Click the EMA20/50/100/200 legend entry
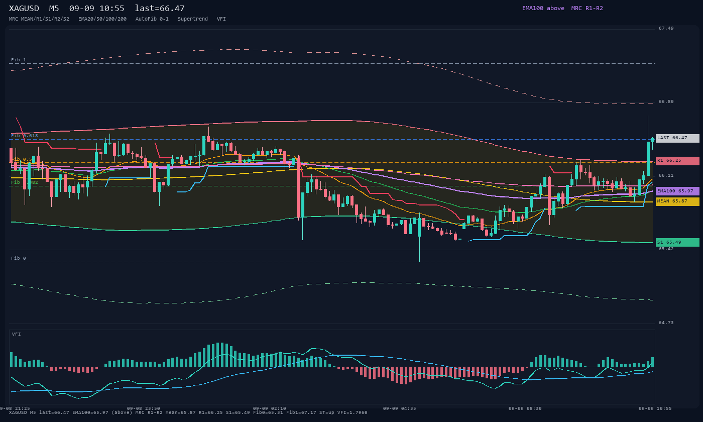 (102, 19)
